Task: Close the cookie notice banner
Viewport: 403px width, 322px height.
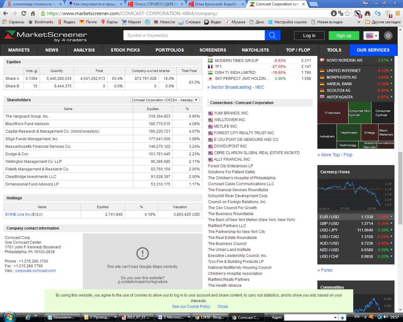Action: click(x=223, y=307)
